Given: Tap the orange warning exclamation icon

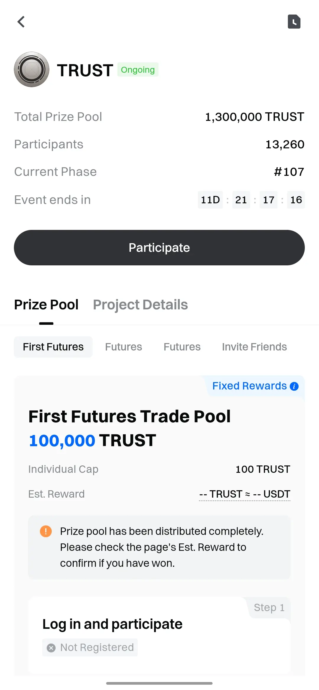Looking at the screenshot, I should [46, 531].
